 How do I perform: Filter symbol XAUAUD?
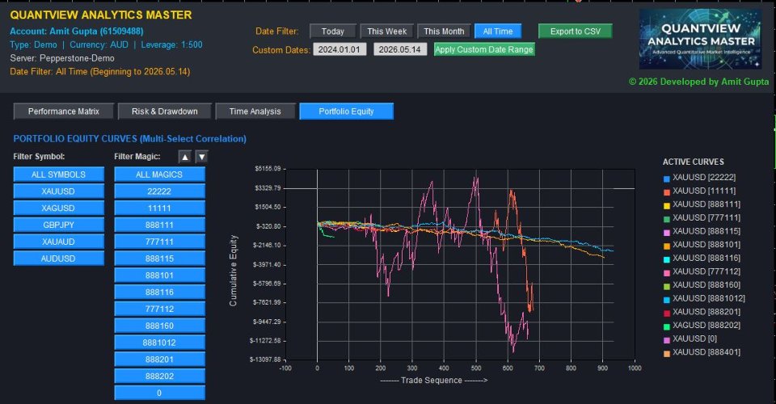[x=58, y=242]
